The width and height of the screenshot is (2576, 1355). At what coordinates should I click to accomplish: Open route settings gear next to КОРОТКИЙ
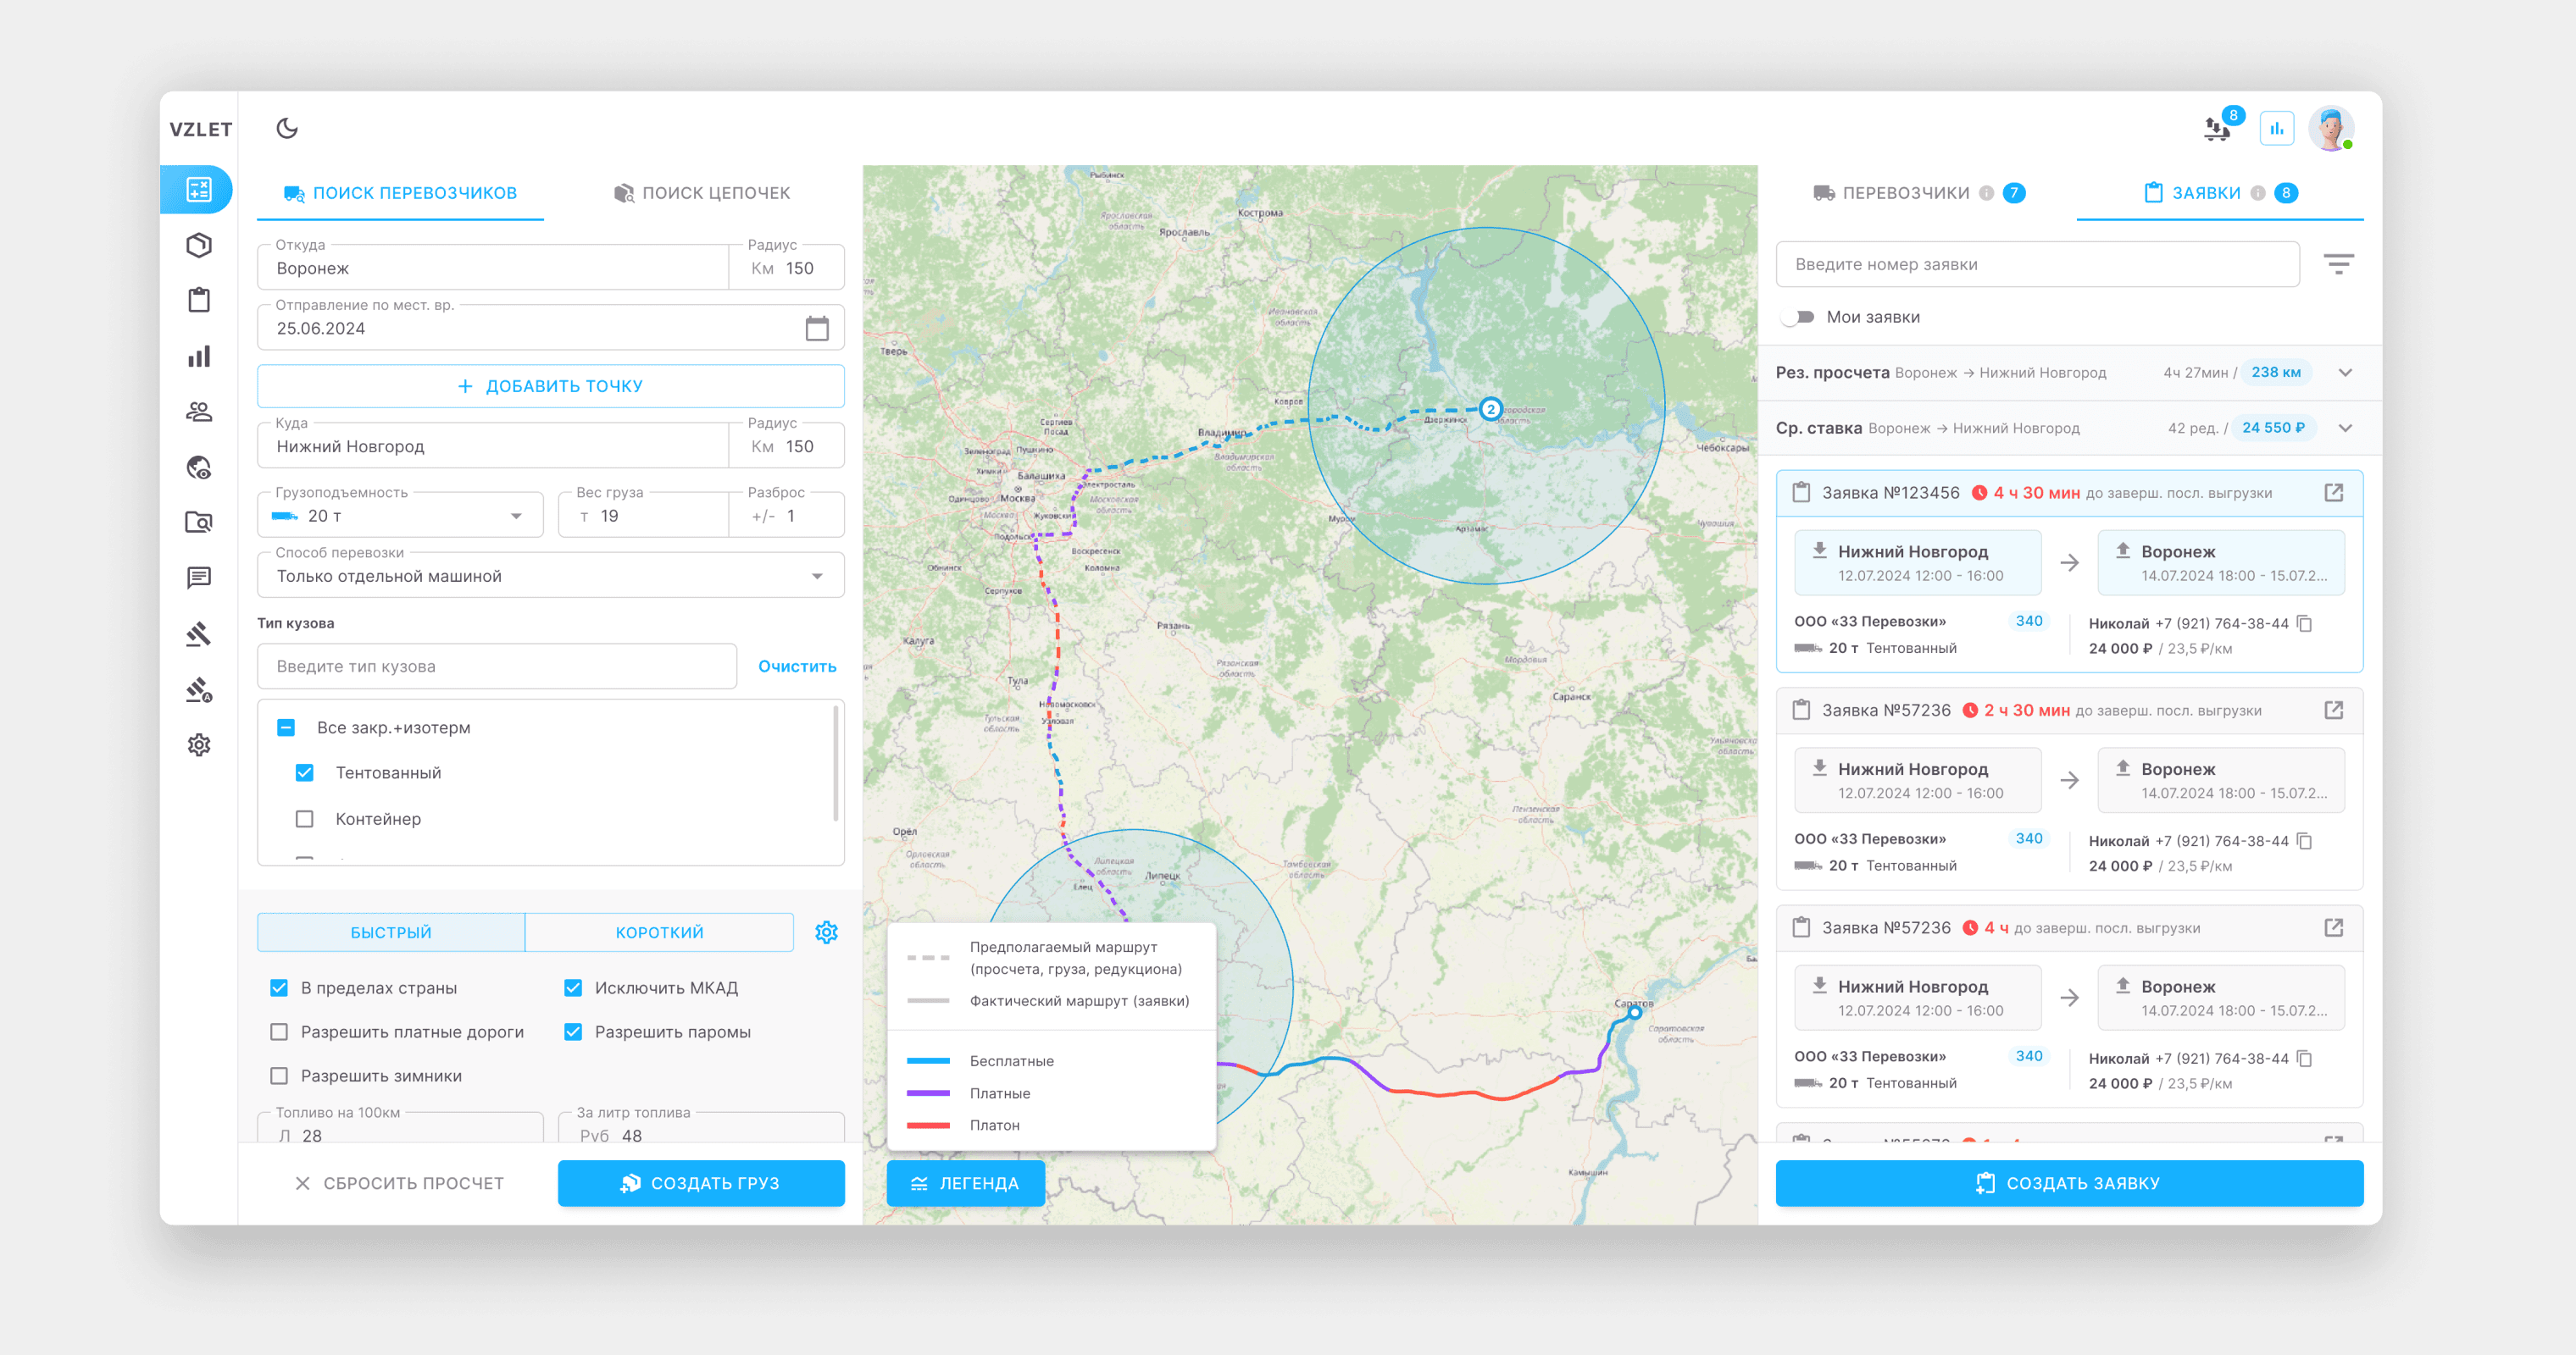tap(826, 932)
